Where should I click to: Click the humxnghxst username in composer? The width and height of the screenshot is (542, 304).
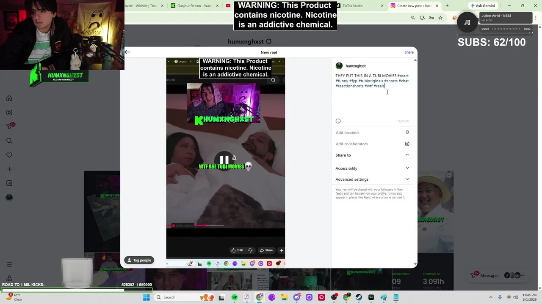356,66
